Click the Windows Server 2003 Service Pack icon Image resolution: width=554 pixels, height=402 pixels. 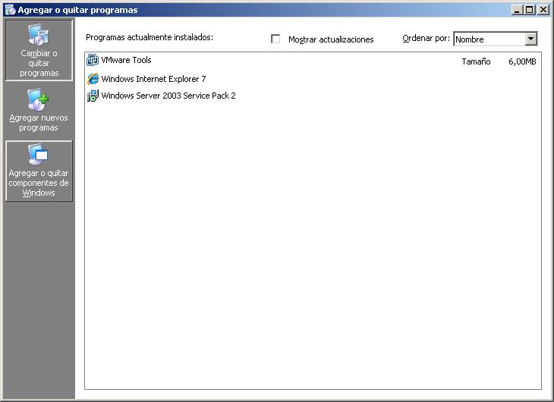[x=93, y=96]
